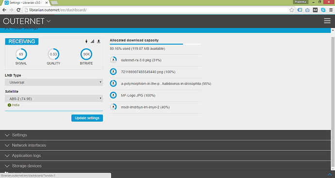Click the a-polymorphism...drosophila (95%) file name

pos(166,83)
